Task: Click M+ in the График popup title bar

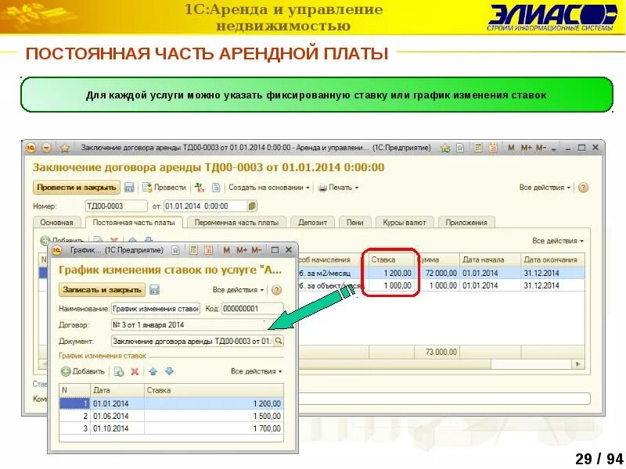Action: tap(242, 250)
